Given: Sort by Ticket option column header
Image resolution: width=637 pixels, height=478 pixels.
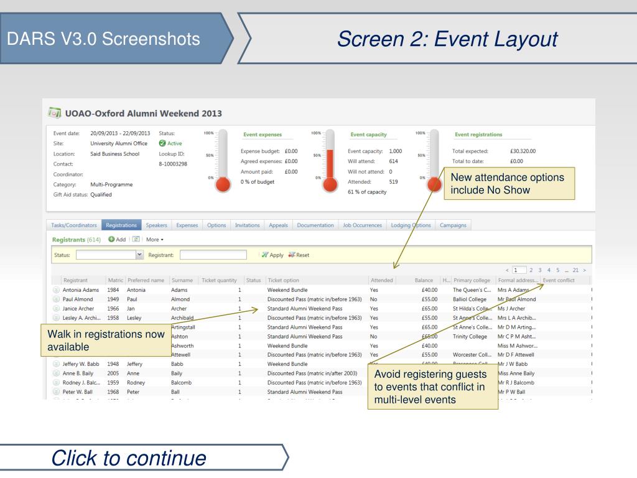Looking at the screenshot, I should click(283, 281).
